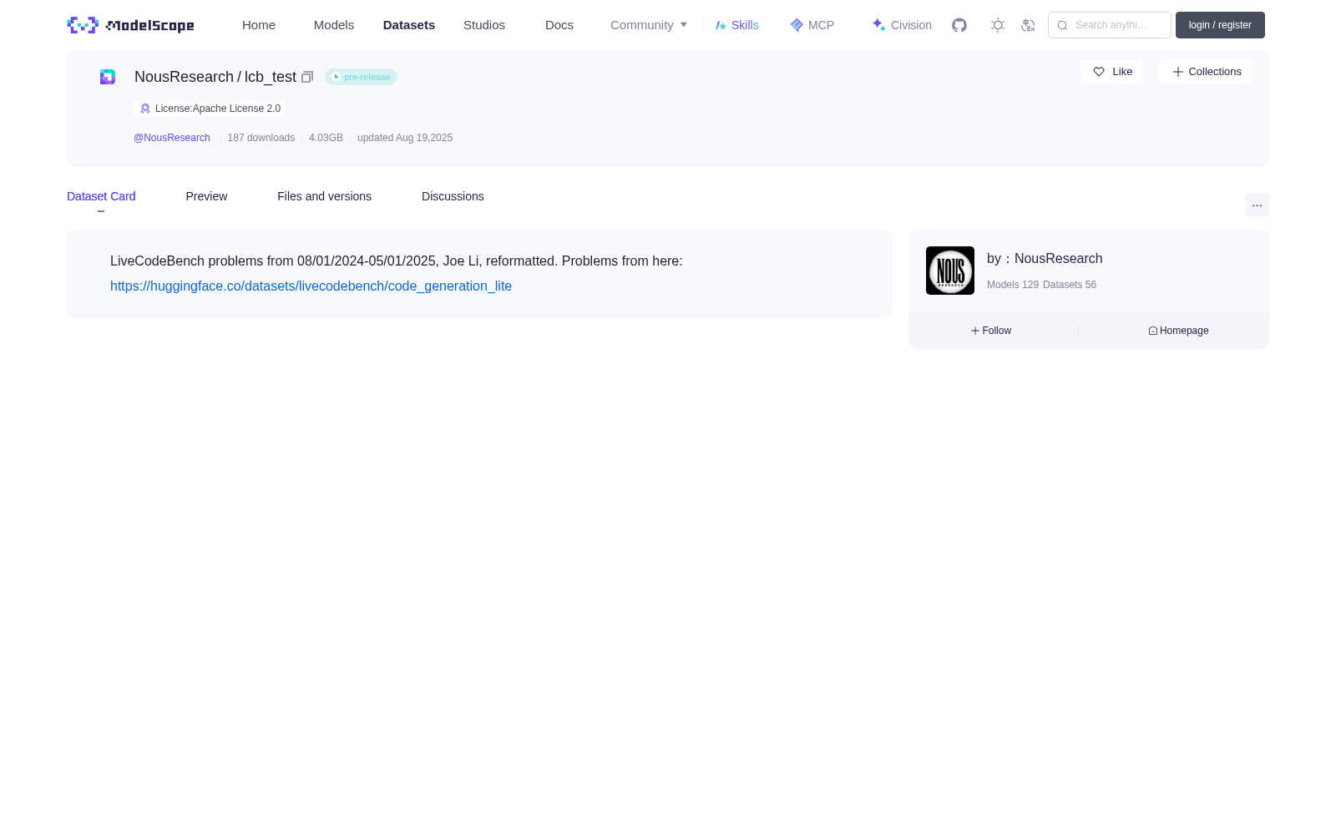
Task: Click the pre-release badge
Action: [361, 77]
